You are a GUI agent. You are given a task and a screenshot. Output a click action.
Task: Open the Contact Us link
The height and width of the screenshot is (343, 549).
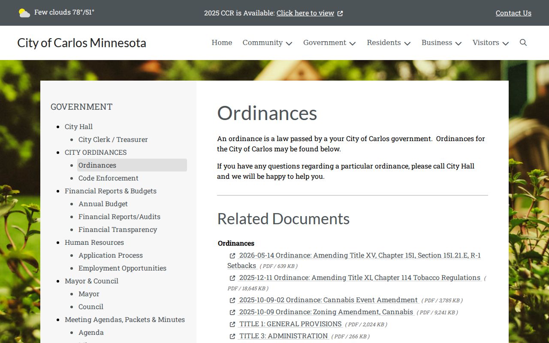click(513, 13)
